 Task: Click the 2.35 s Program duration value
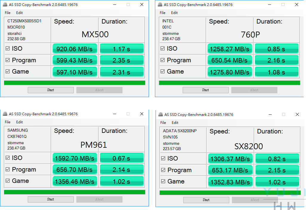[x=122, y=60]
